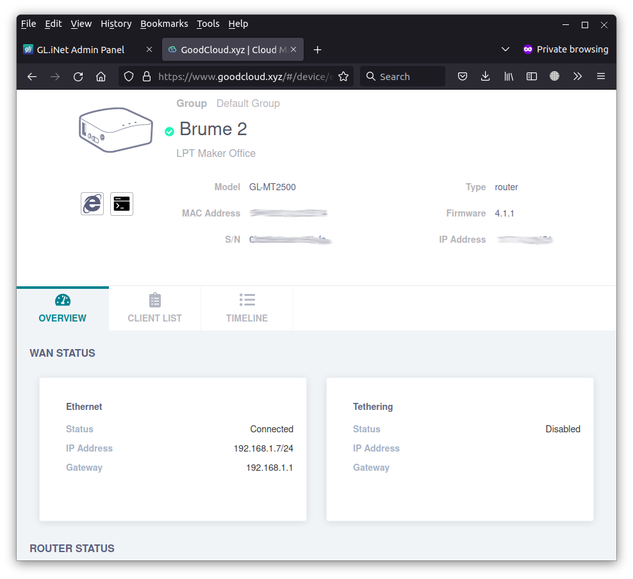The image size is (633, 579).
Task: Open the History menu
Action: pos(116,24)
